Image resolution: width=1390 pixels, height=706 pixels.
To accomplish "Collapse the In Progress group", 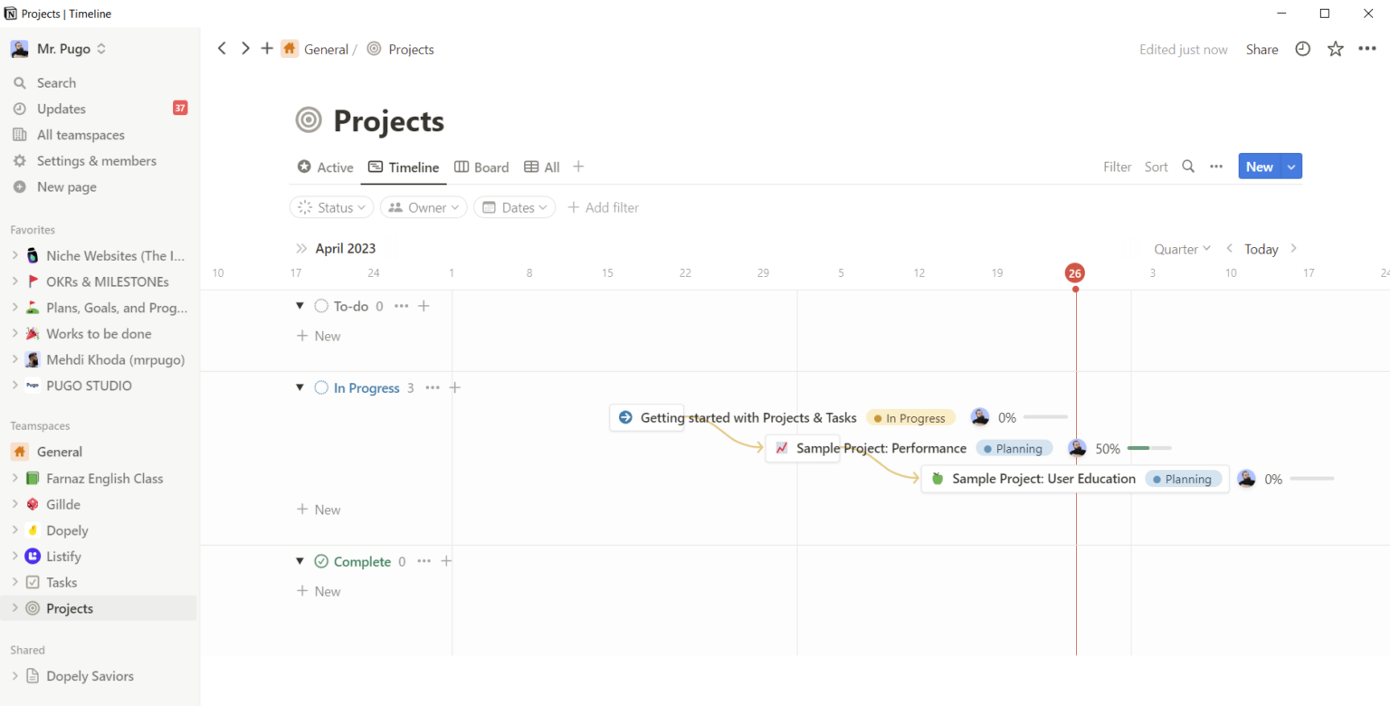I will point(300,387).
